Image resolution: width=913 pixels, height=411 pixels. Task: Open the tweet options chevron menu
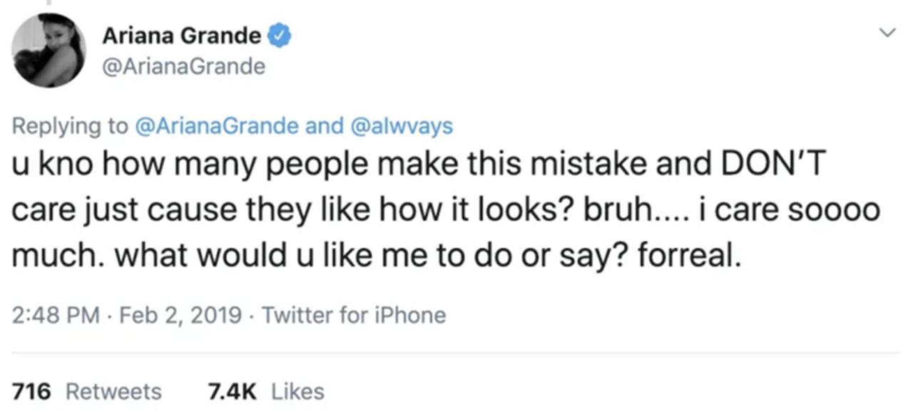coord(887,33)
